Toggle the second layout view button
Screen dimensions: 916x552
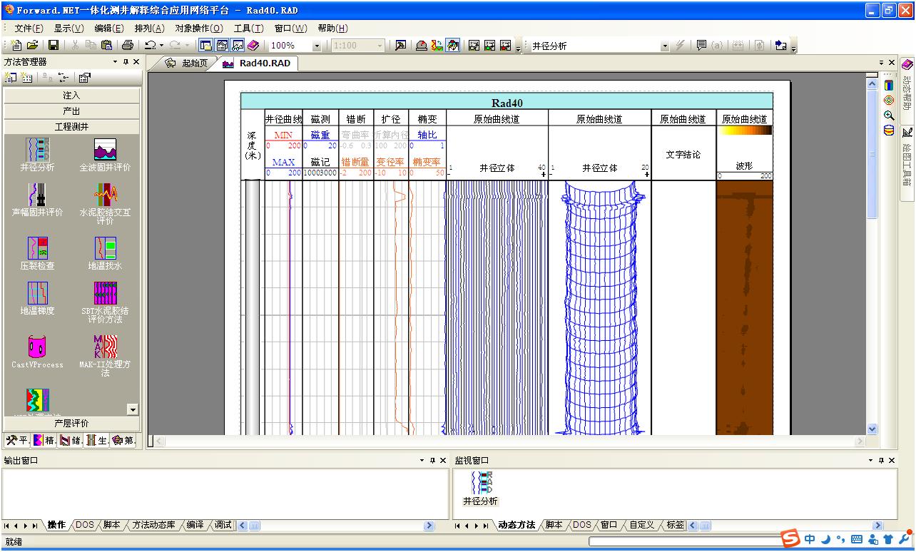coord(222,46)
